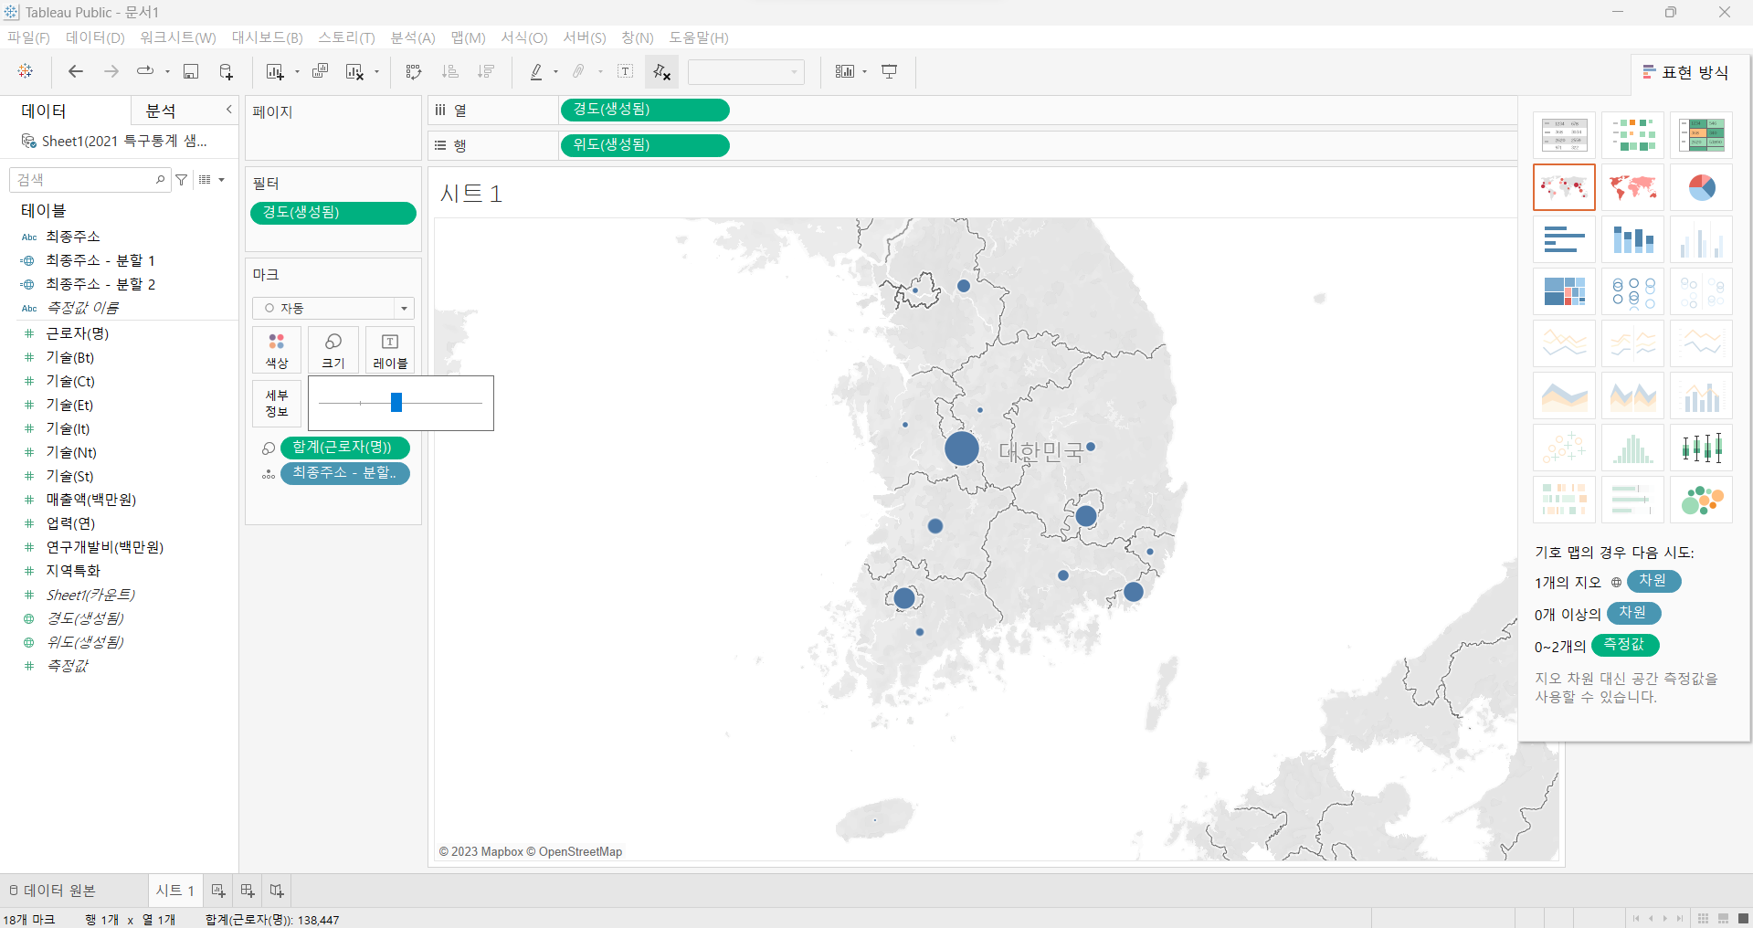This screenshot has width=1753, height=928.
Task: Switch to the 분석 pane tab
Action: pyautogui.click(x=162, y=111)
